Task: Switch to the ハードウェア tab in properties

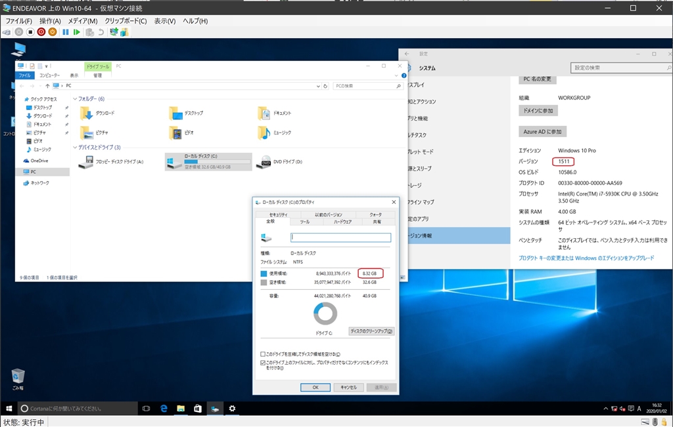Action: click(342, 222)
